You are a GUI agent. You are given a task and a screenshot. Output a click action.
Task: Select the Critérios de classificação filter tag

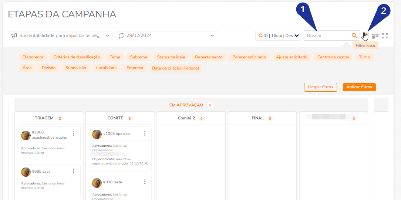[77, 57]
